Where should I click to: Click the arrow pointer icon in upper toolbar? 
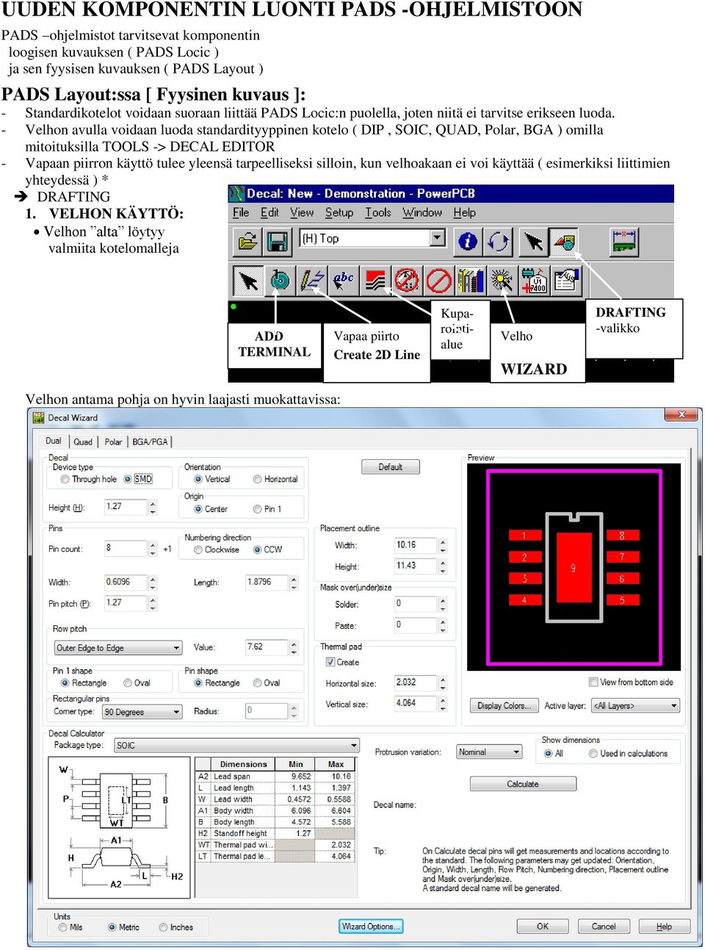point(533,241)
